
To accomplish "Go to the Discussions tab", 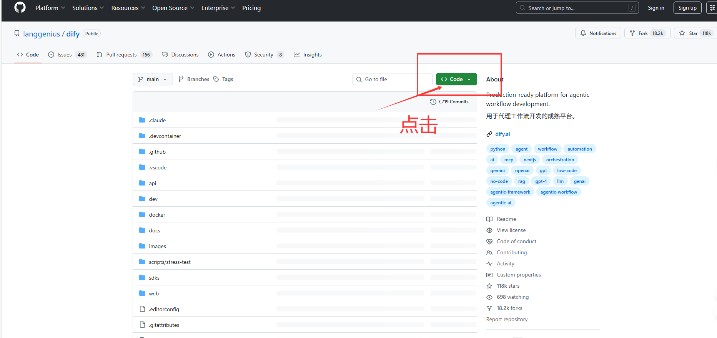I will point(180,55).
